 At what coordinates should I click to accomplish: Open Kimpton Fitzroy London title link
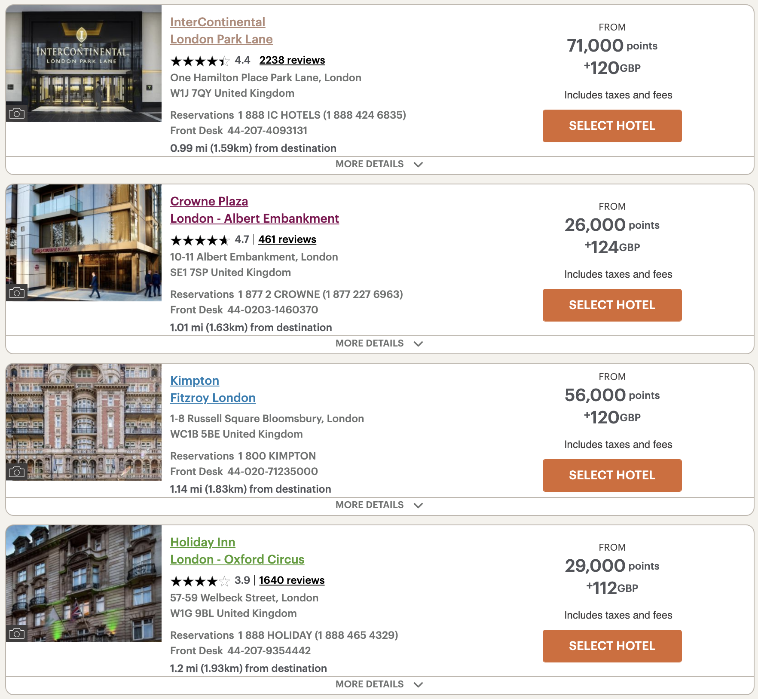pos(213,389)
